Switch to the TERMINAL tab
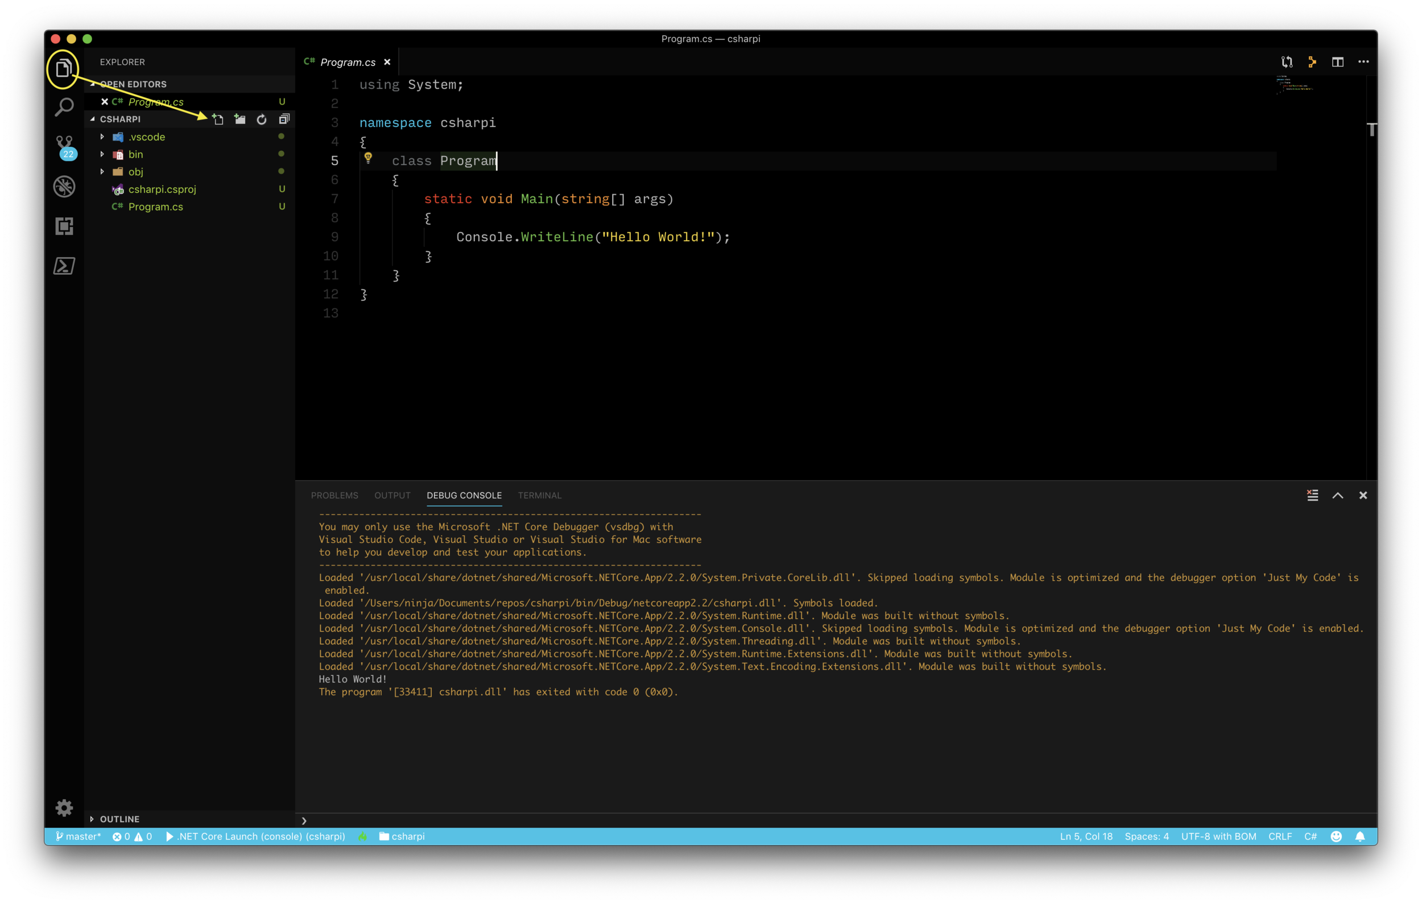 539,495
